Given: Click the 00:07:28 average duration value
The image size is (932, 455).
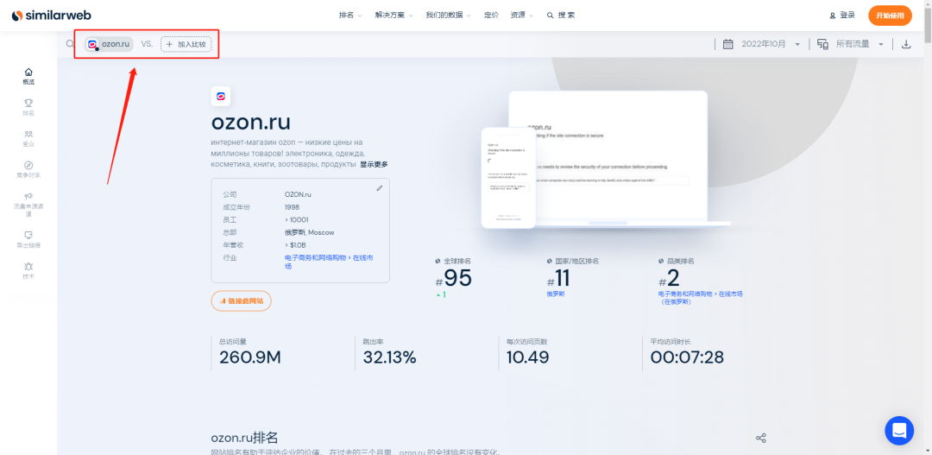Looking at the screenshot, I should pyautogui.click(x=687, y=357).
